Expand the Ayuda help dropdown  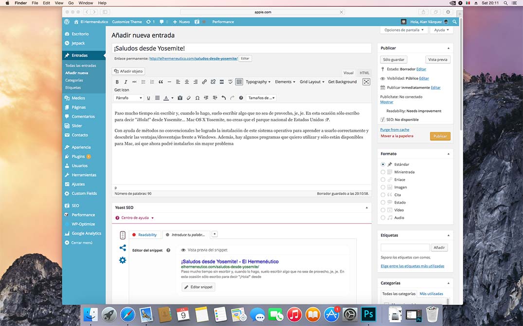(x=441, y=30)
